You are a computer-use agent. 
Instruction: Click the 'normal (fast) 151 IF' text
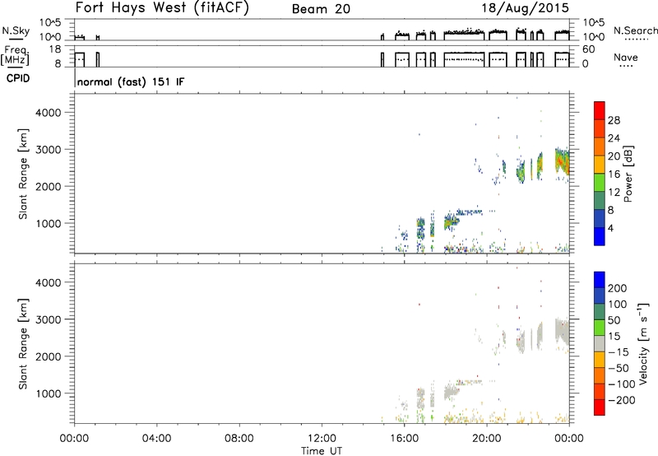tap(131, 81)
